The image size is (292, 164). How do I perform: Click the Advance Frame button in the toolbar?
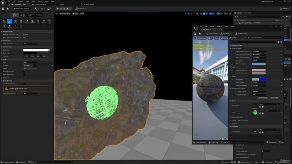click(x=61, y=9)
